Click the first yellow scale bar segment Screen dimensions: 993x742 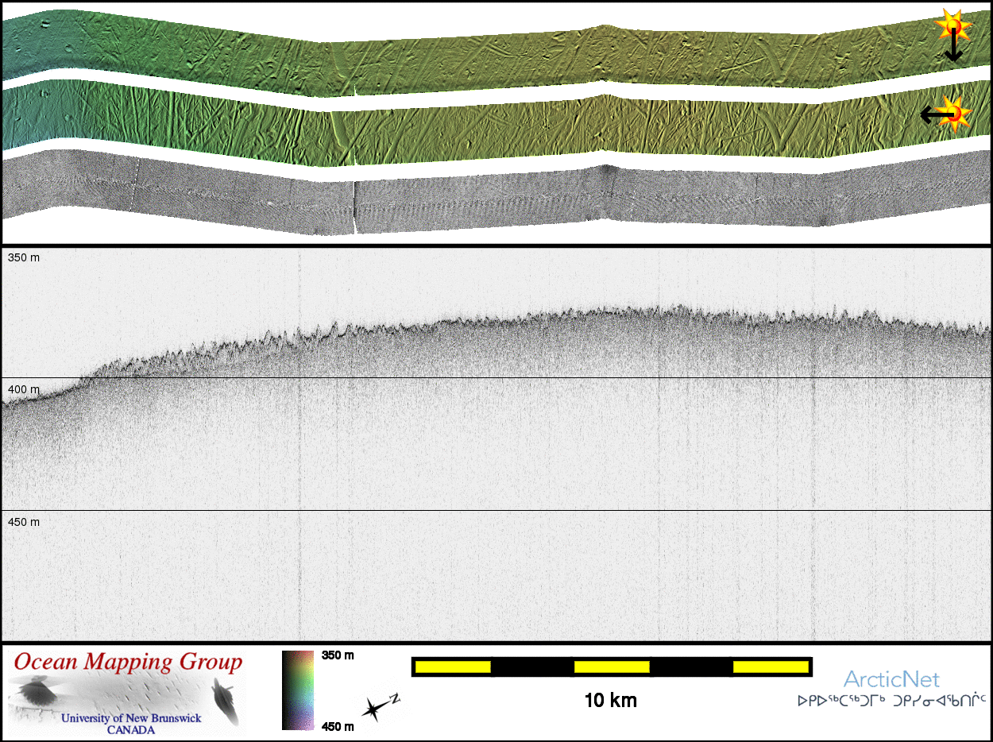[452, 667]
